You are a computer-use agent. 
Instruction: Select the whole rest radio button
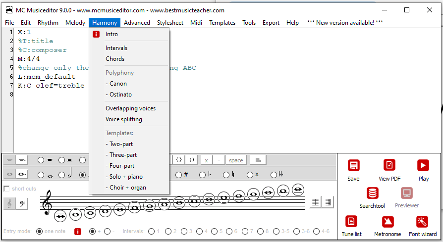[41, 160]
